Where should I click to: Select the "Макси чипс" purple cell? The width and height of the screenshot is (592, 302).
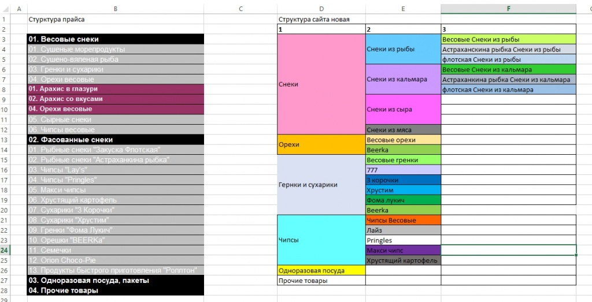click(403, 251)
